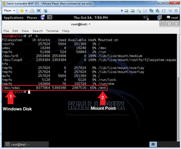This screenshot has width=181, height=149.
Task: Click the /run/shm mount path
Action: tap(106, 84)
